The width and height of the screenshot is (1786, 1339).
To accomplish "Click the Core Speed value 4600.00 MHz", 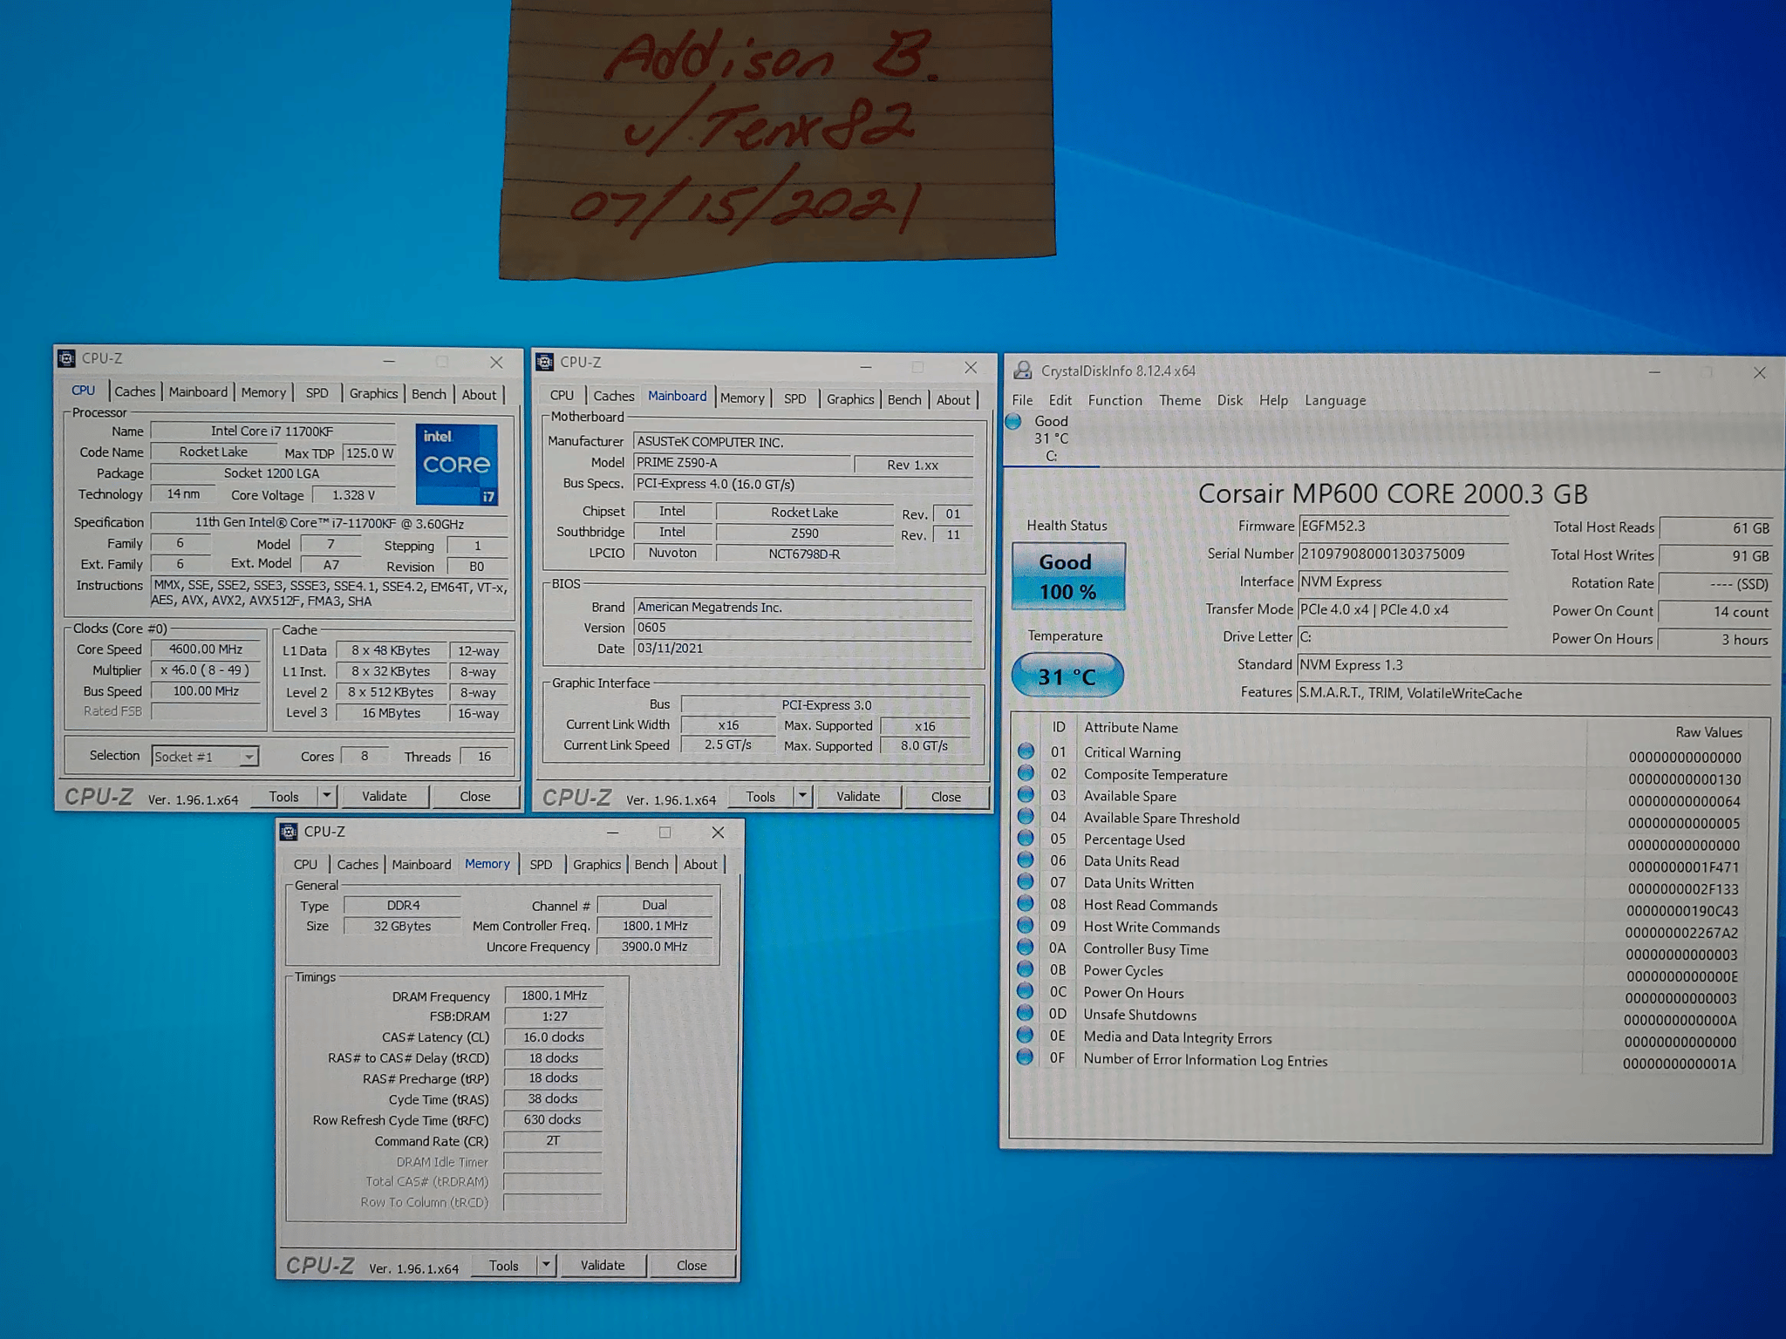I will coord(207,649).
